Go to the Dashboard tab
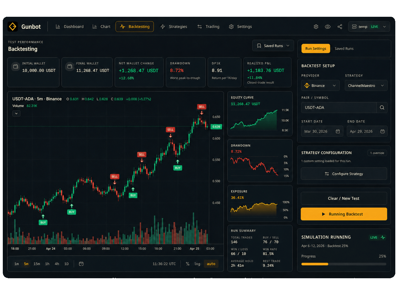 tap(70, 27)
